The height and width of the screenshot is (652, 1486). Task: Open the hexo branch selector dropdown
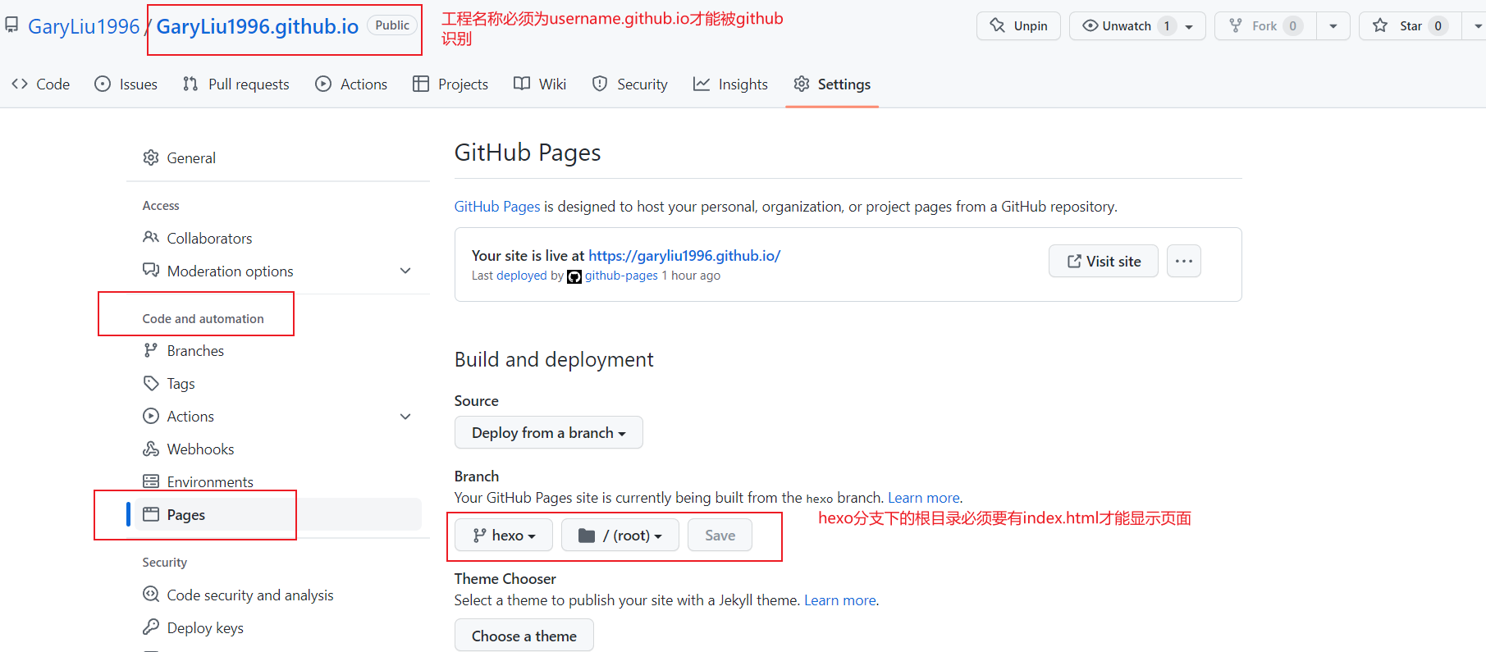pos(504,535)
